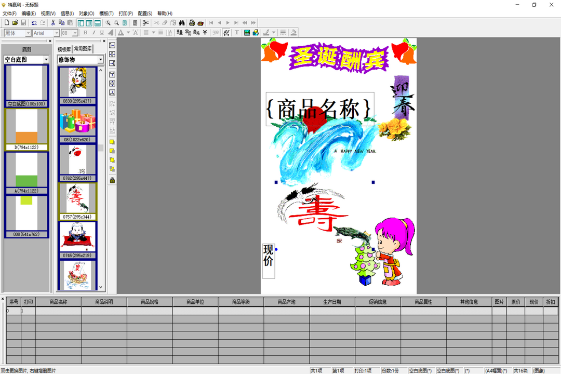Click the currency yen symbol icon

coord(205,33)
